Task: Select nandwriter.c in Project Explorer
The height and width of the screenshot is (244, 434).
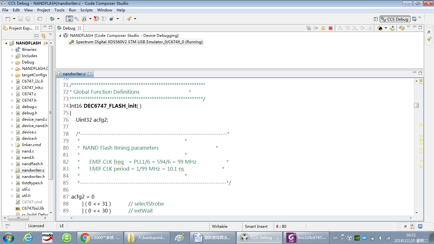Action: coord(33,170)
